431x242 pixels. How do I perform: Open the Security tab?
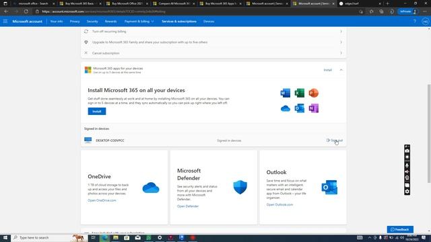(92, 22)
